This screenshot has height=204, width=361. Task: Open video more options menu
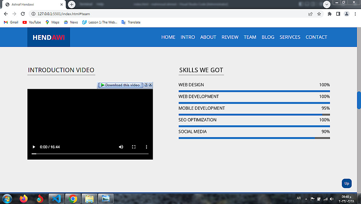point(146,147)
